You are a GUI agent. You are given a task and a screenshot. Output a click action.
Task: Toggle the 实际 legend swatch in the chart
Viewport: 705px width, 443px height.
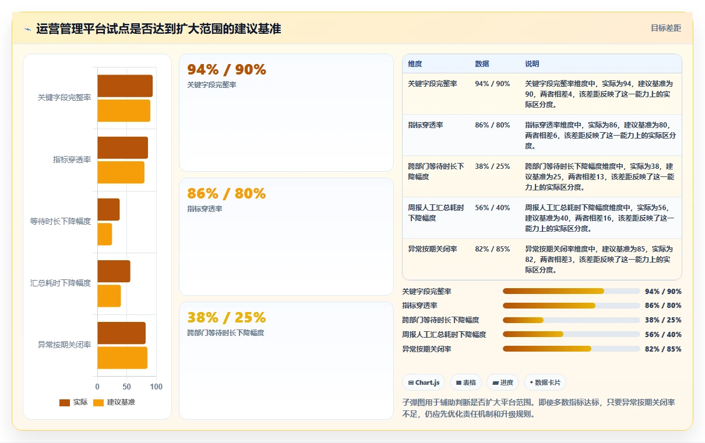click(x=65, y=402)
